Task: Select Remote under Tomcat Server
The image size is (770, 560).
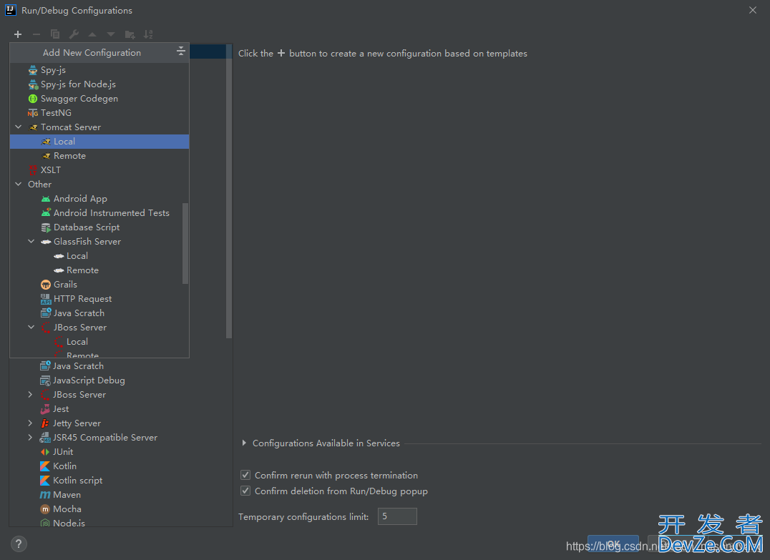Action: click(x=99, y=156)
